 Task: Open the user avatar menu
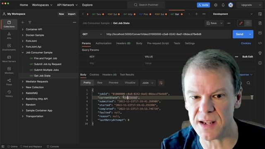(231, 5)
